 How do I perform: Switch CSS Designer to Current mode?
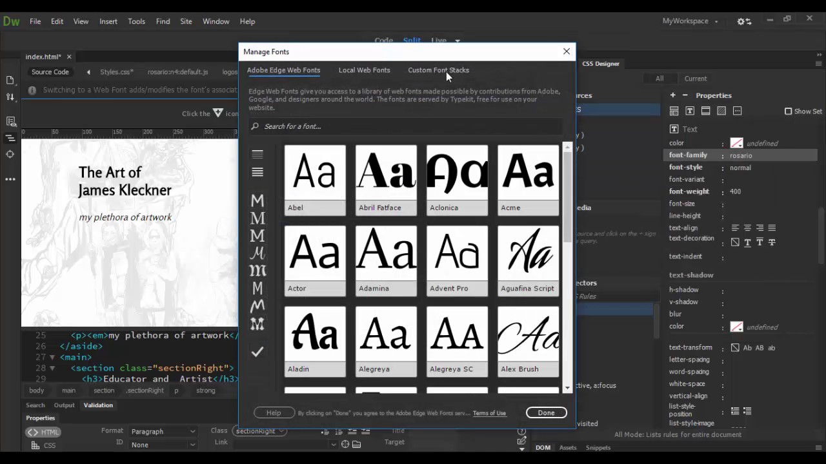696,79
